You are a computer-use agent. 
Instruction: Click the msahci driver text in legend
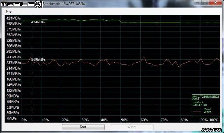click(197, 102)
